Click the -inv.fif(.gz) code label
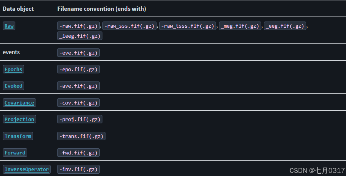 coord(78,169)
